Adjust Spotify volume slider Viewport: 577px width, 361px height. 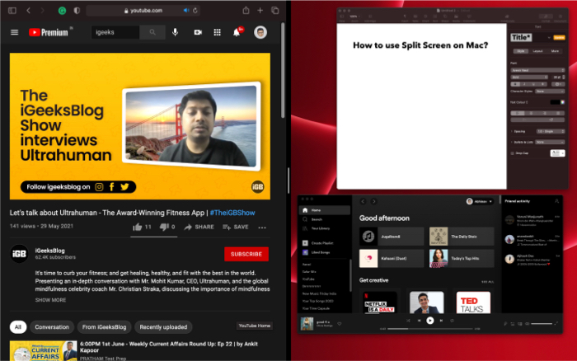click(542, 324)
